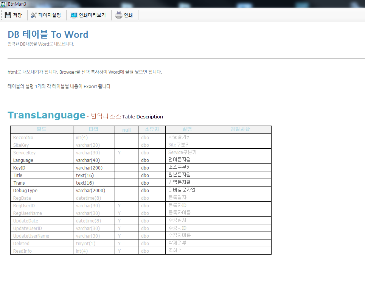This screenshot has width=365, height=283.
Task: Click the 번역문자열 description cell
Action: (187, 183)
